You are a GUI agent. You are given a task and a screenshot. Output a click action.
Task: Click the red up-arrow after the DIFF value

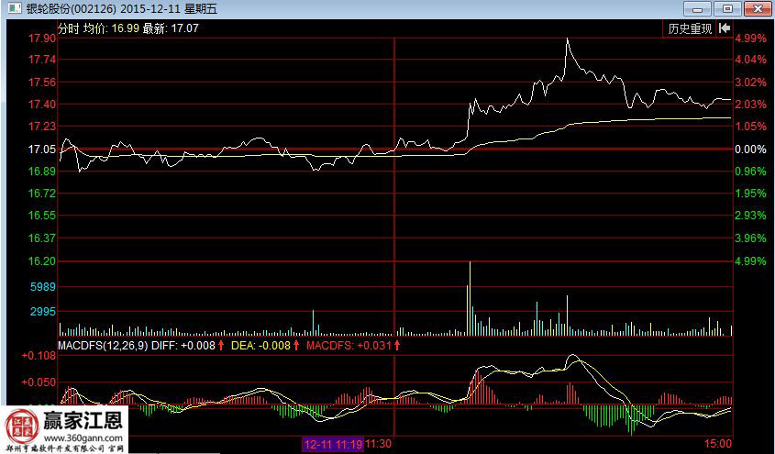tap(221, 346)
